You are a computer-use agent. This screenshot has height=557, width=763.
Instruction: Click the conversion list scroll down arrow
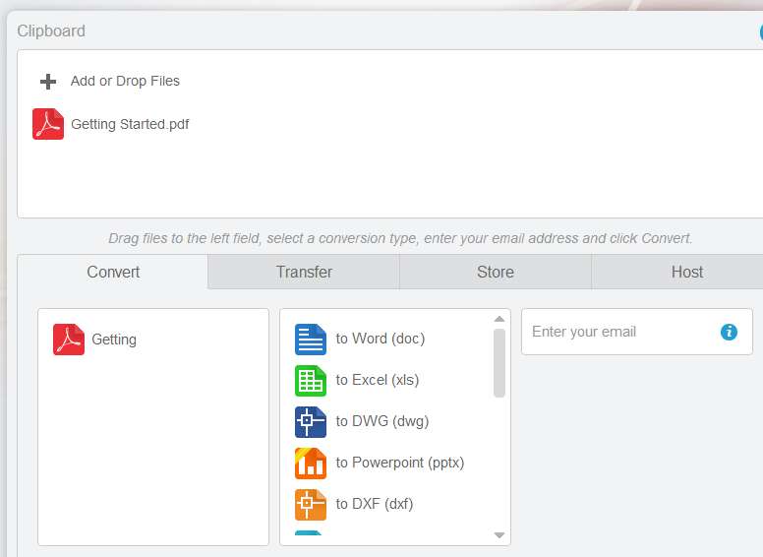pyautogui.click(x=499, y=535)
